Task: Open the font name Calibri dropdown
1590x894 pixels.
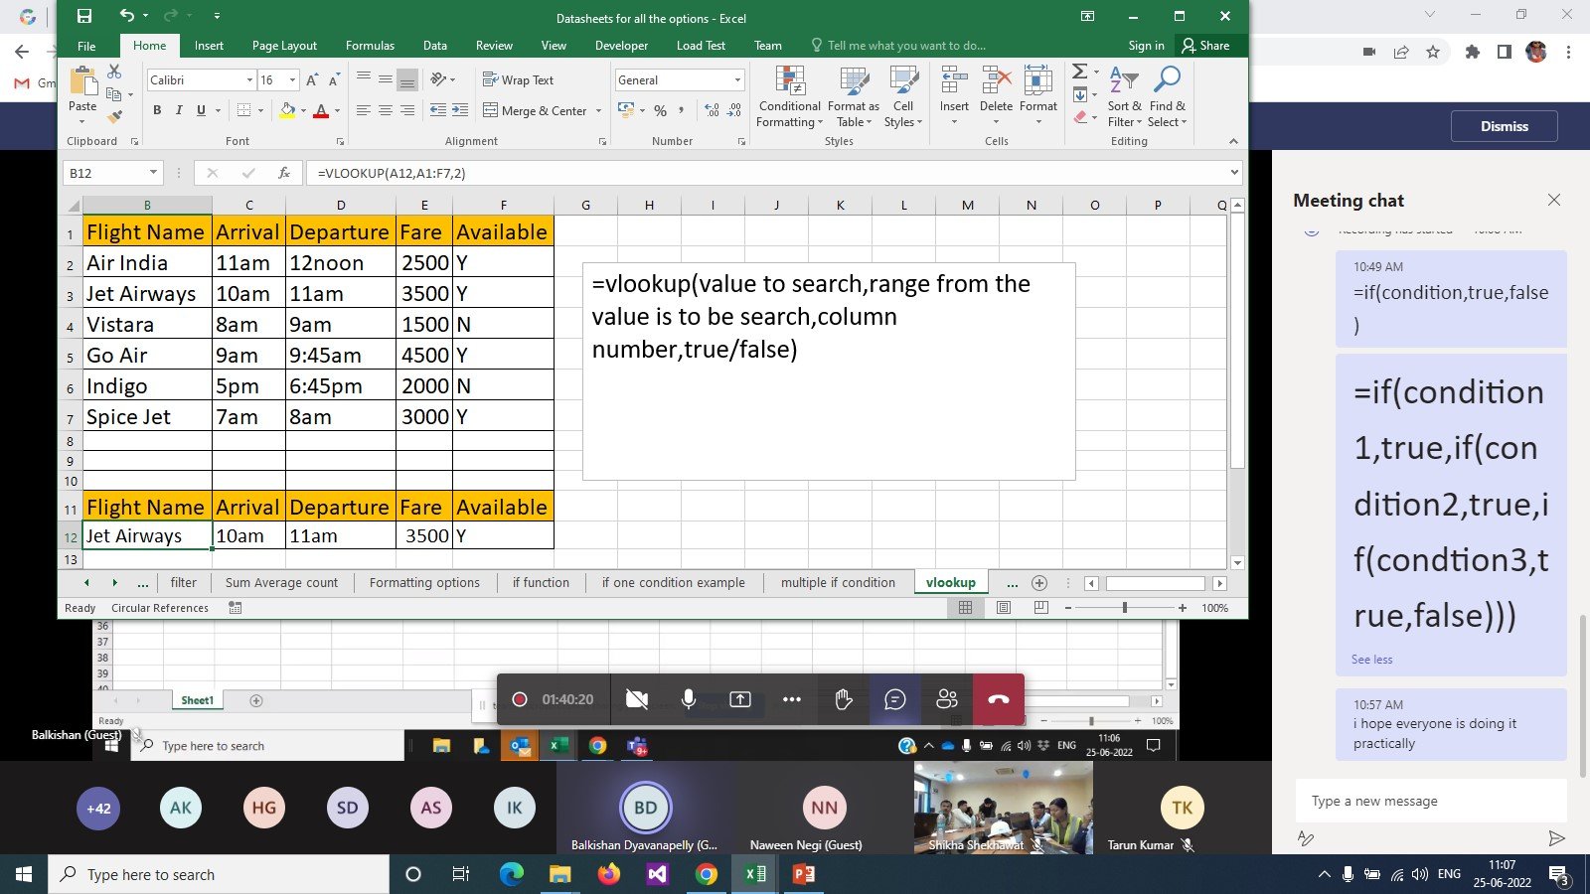Action: pos(249,80)
